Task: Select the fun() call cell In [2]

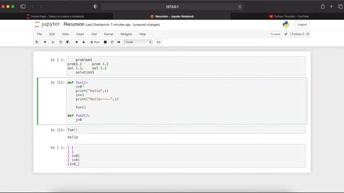Action: [186, 130]
